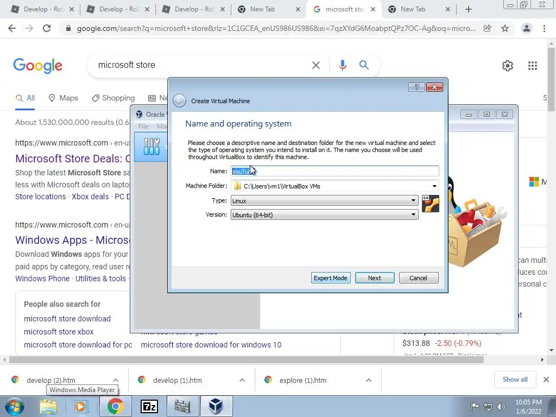The height and width of the screenshot is (417, 556).
Task: Open the Windows Start orb
Action: (x=14, y=406)
